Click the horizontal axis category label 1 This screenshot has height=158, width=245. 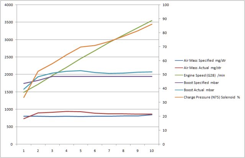pos(24,151)
